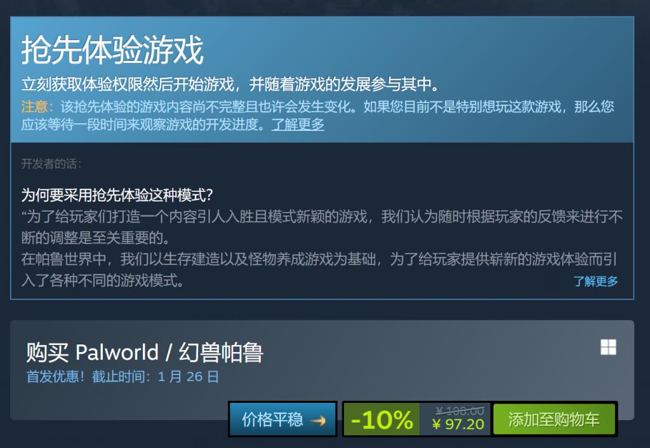
Task: Add Palworld to cart via 添加至购物车
Action: point(554,419)
